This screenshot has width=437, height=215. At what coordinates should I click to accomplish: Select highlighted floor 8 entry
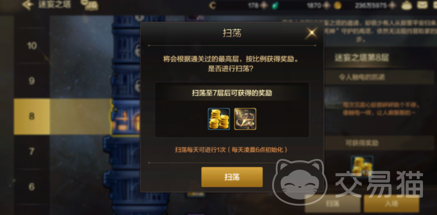[32, 116]
